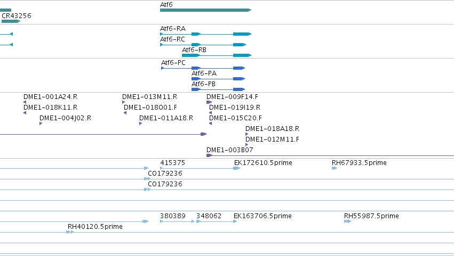Select the RH67933.5prime feature
The height and width of the screenshot is (256, 454).
(334, 168)
